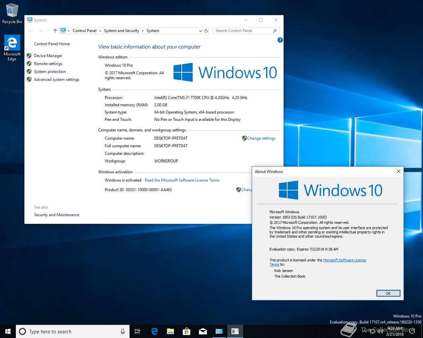Click the Windows 10 Pro edition text

[119, 65]
